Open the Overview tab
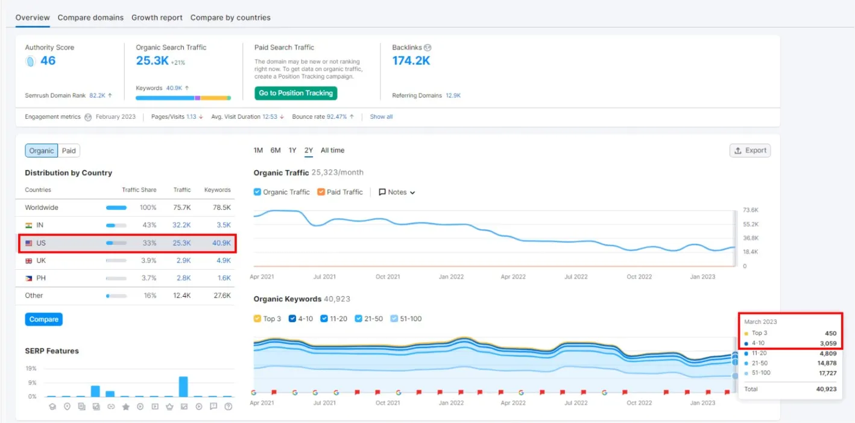The width and height of the screenshot is (855, 423). point(33,17)
